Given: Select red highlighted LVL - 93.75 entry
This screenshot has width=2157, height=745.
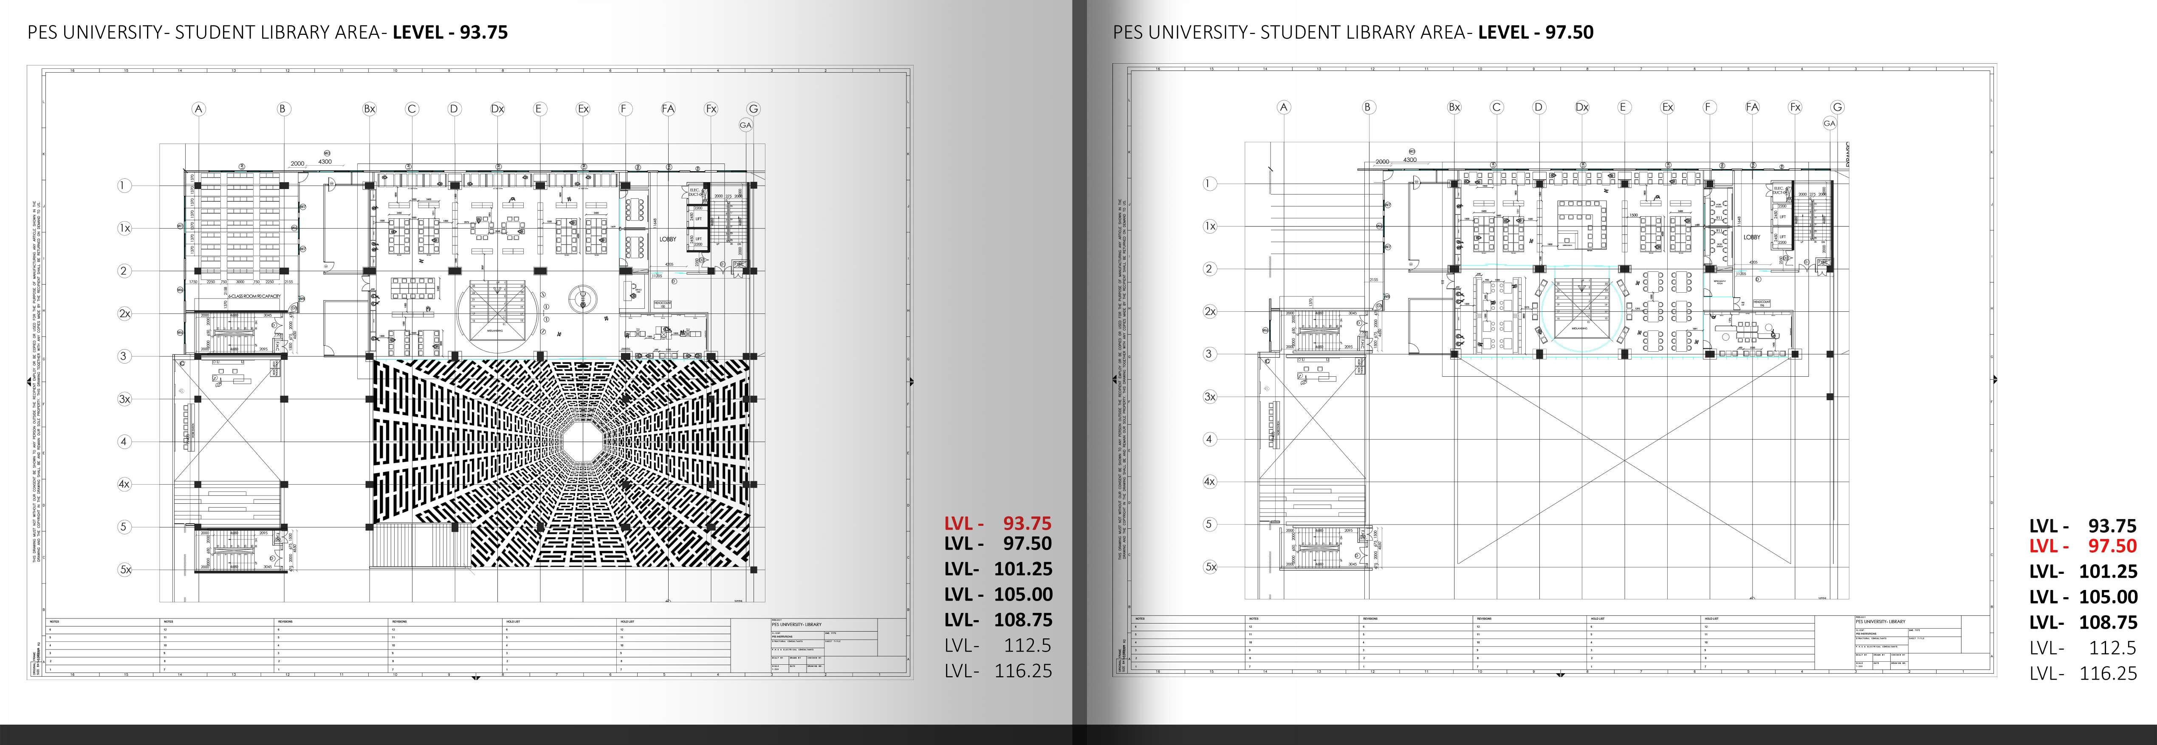Looking at the screenshot, I should [997, 523].
